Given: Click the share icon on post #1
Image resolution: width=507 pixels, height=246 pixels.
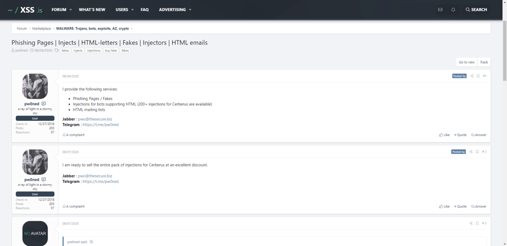Looking at the screenshot, I should click(x=471, y=76).
